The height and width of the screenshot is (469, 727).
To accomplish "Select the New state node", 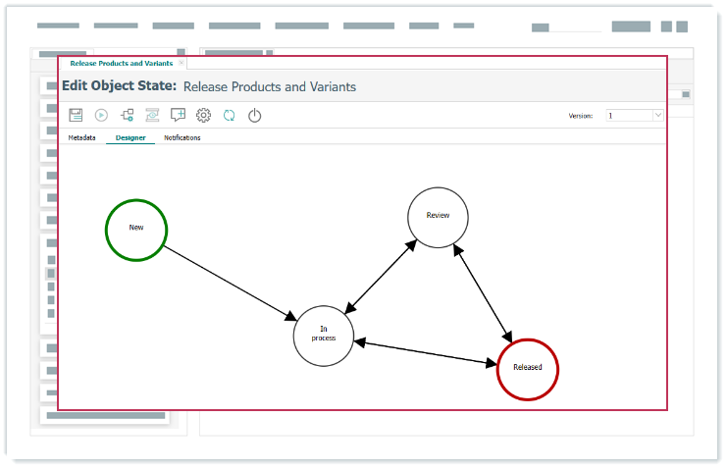I will [x=136, y=229].
